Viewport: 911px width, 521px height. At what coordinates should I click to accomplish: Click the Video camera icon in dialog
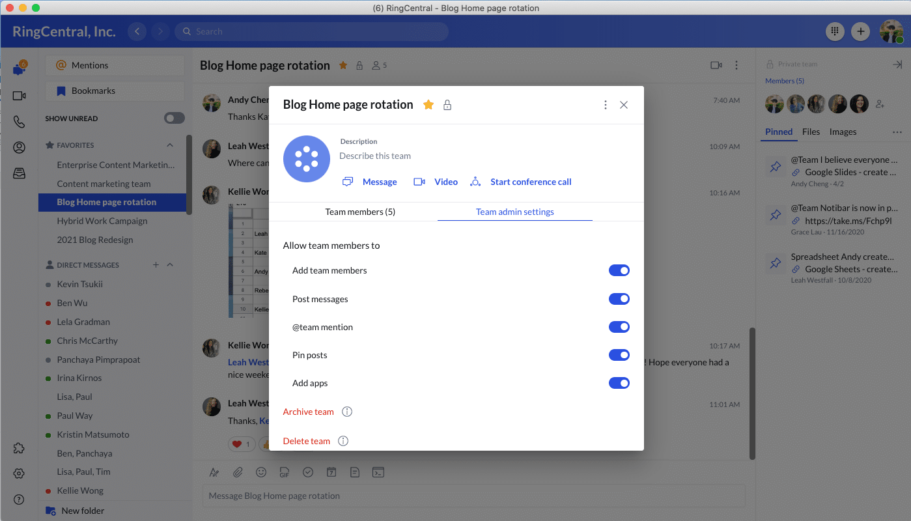click(419, 182)
